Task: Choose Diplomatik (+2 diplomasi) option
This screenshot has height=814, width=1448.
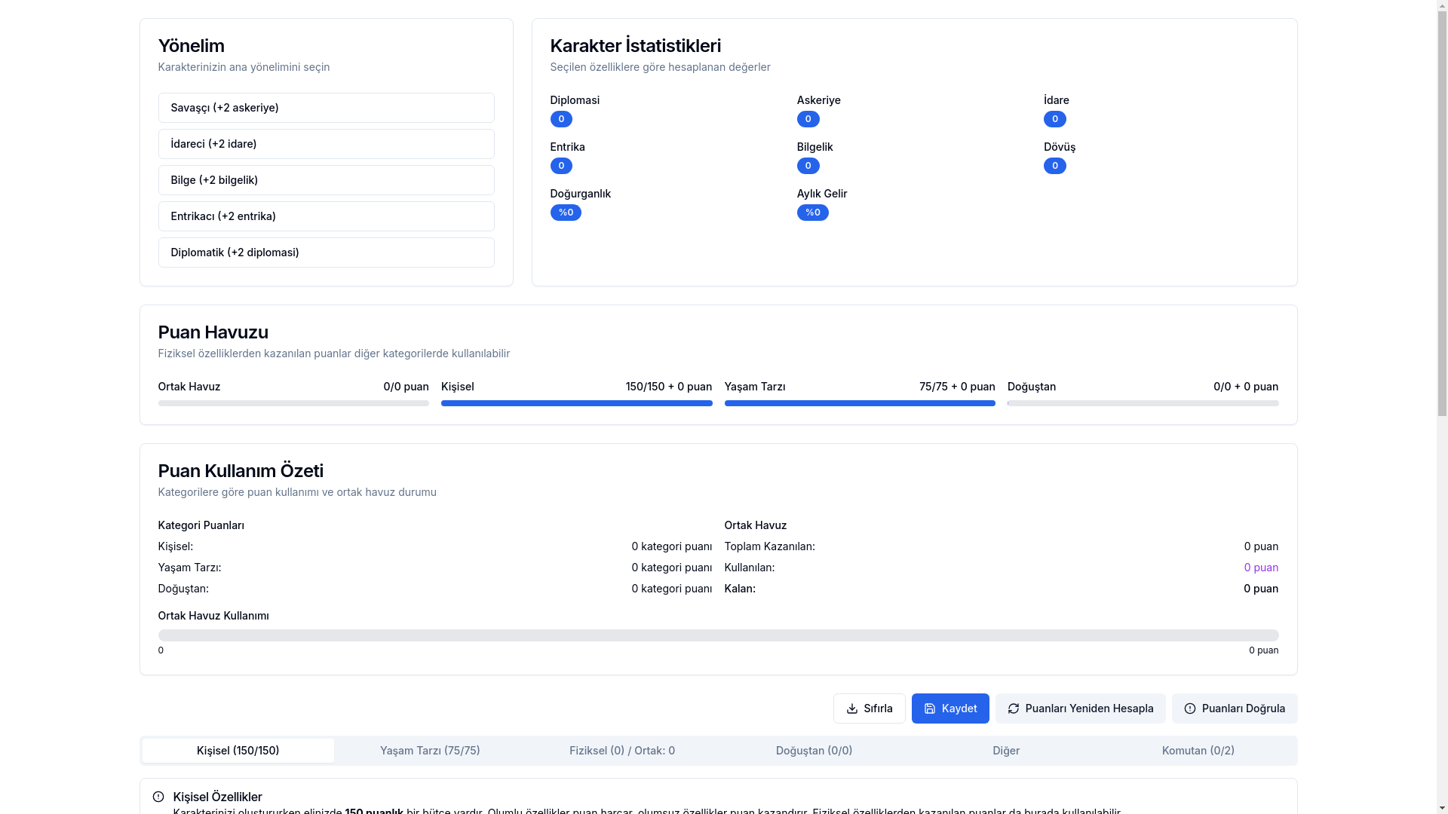Action: point(326,252)
